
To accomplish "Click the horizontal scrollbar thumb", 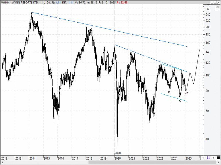I will click(153, 162).
